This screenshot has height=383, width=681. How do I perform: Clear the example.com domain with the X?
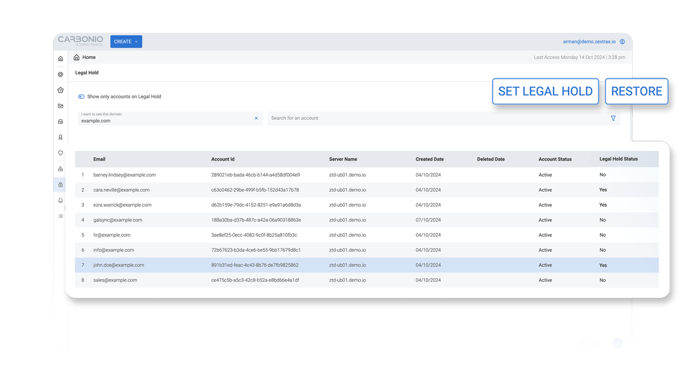256,118
